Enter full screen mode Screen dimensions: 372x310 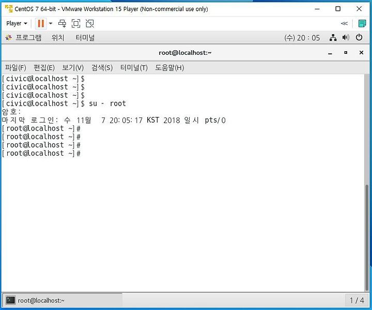coord(76,23)
